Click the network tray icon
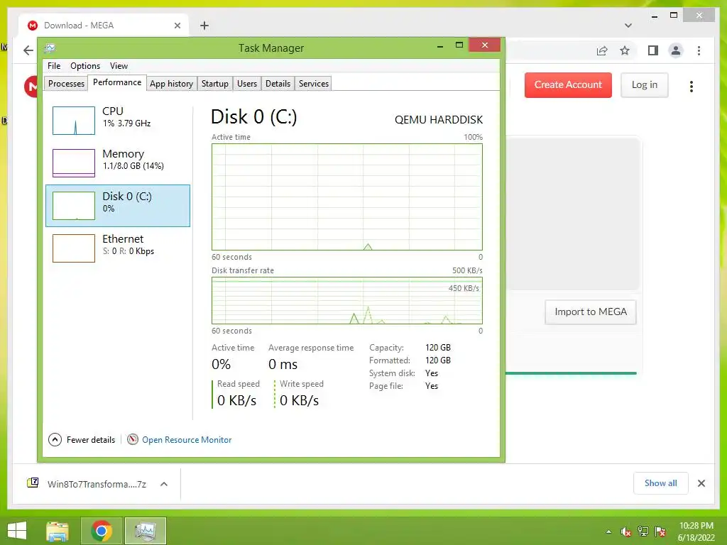This screenshot has width=727, height=545. (x=643, y=532)
